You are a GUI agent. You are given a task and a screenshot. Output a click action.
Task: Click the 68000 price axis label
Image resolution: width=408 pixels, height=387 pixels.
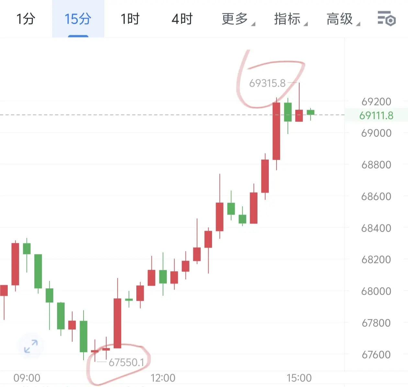[376, 291]
